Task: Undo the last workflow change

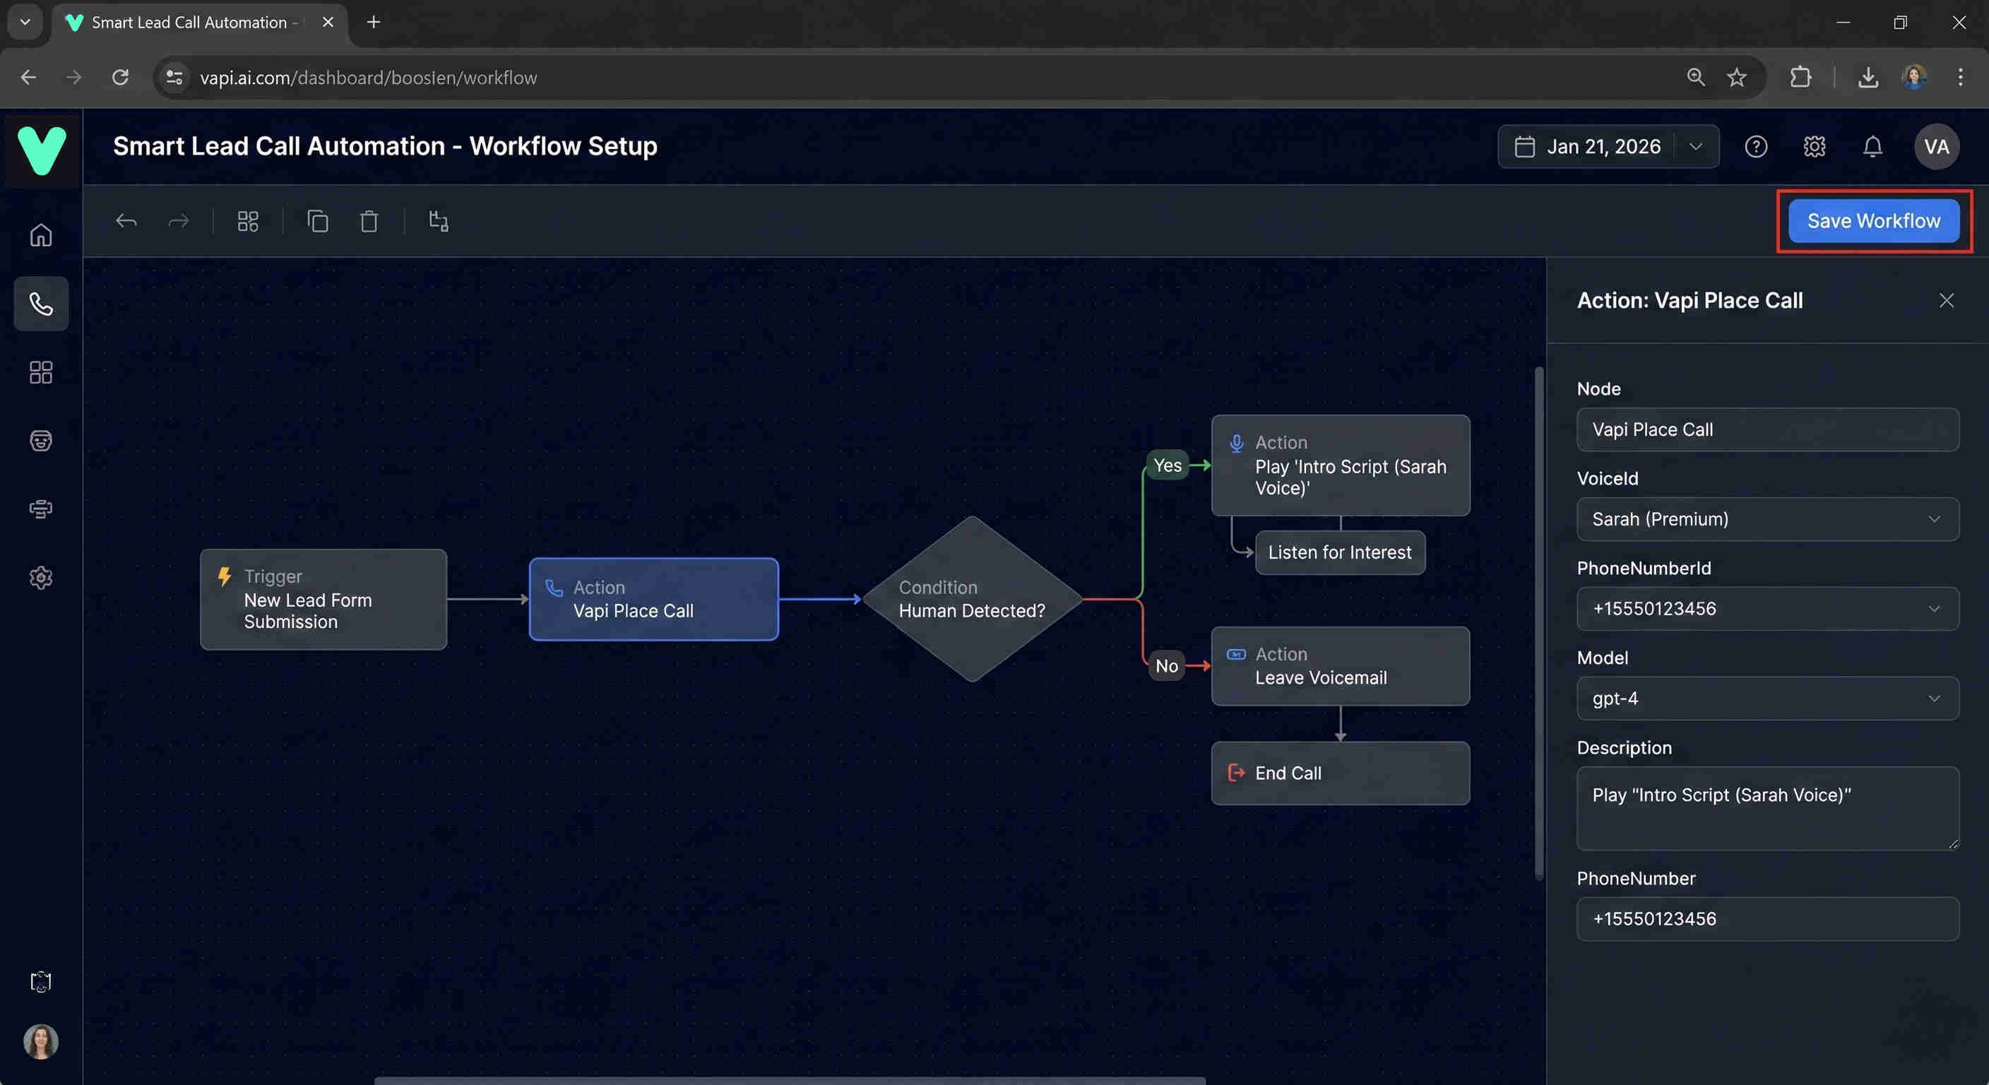Action: [x=126, y=222]
